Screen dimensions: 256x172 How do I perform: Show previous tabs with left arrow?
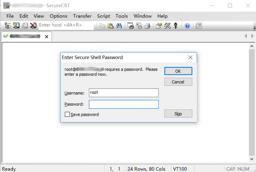click(x=246, y=36)
